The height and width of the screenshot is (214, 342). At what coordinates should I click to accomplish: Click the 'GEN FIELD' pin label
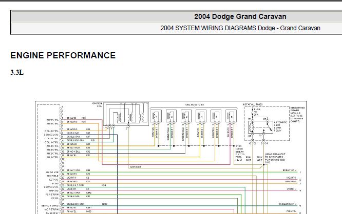pos(52,176)
